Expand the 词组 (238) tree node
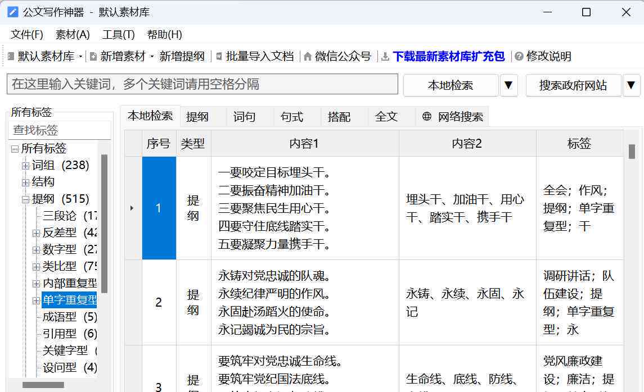The height and width of the screenshot is (392, 644). pyautogui.click(x=25, y=166)
